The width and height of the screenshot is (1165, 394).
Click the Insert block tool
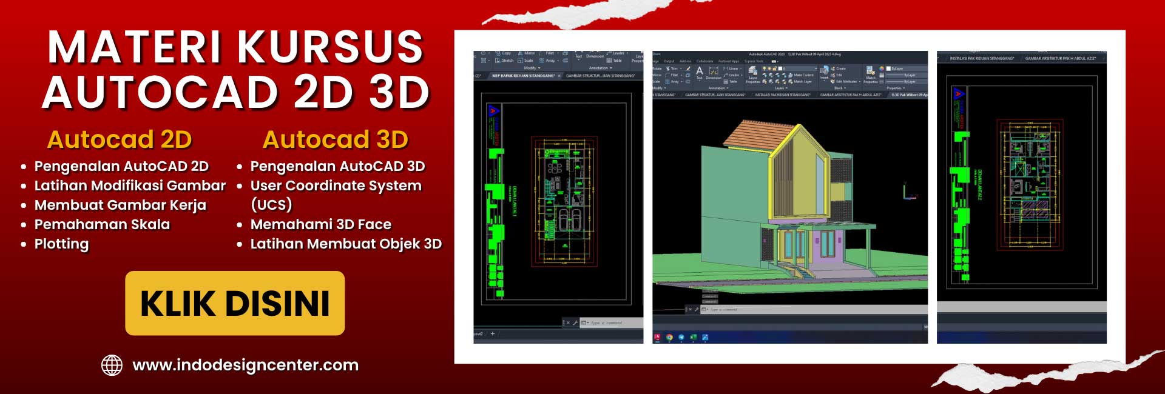point(824,73)
